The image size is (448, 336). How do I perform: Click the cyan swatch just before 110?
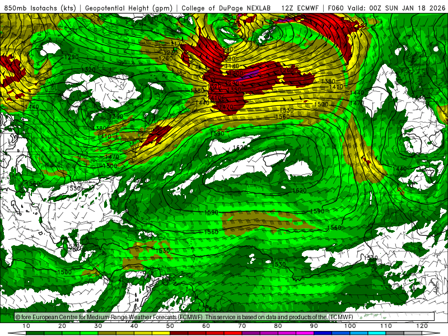point(377,333)
